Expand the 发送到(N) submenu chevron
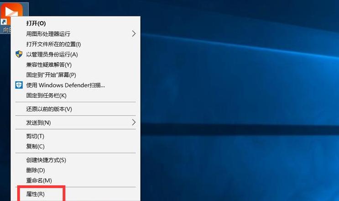 [x=134, y=122]
